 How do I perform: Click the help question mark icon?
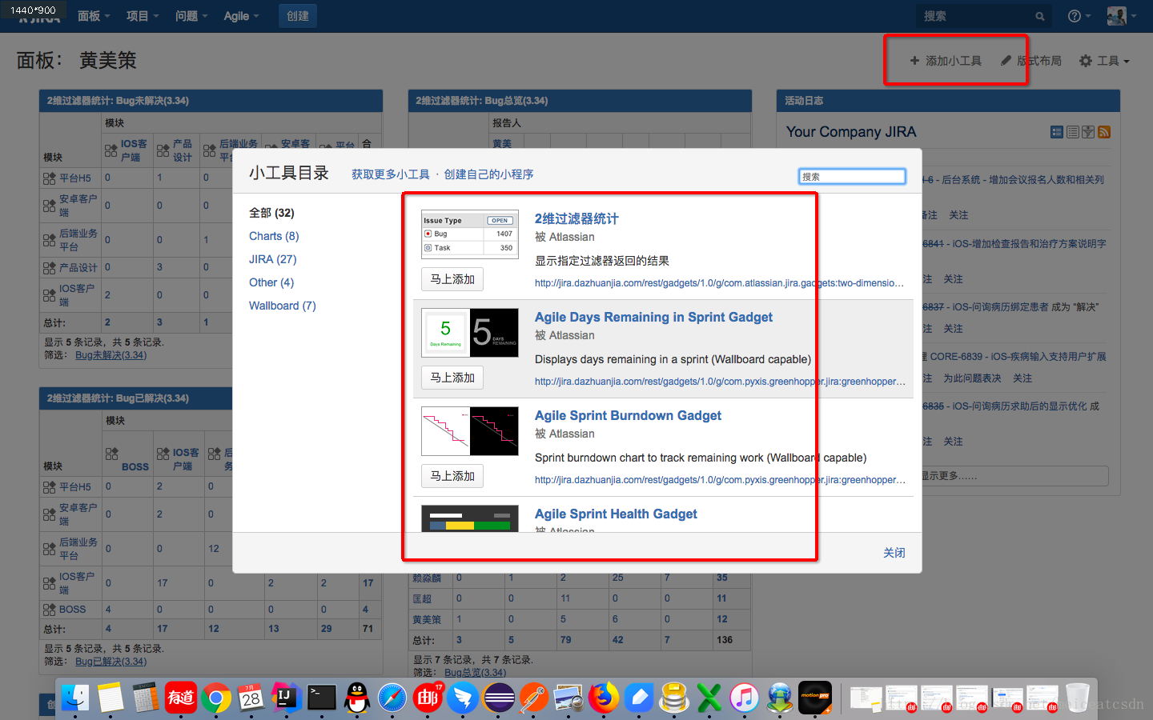(1075, 16)
